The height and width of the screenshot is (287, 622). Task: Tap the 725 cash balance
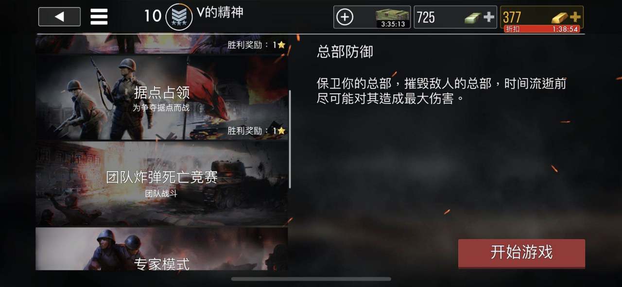click(x=426, y=17)
